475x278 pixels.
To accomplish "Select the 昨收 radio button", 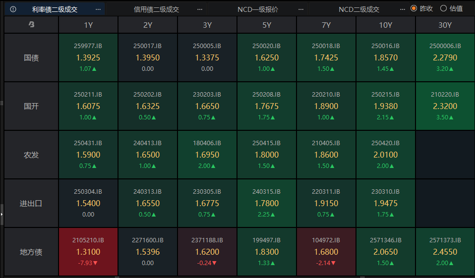I will [x=414, y=8].
